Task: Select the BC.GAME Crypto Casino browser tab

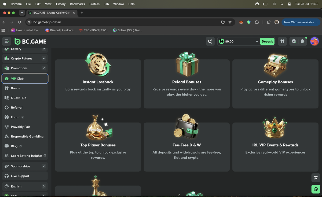Action: [x=52, y=13]
